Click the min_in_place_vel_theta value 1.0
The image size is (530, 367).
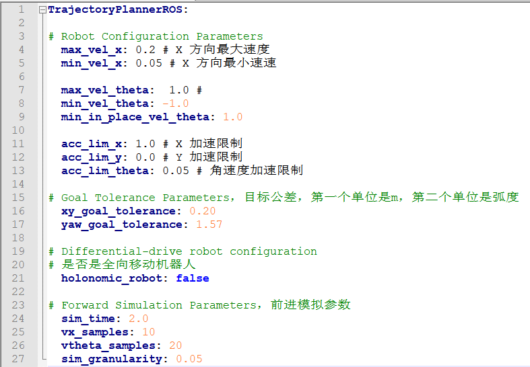[x=232, y=117]
